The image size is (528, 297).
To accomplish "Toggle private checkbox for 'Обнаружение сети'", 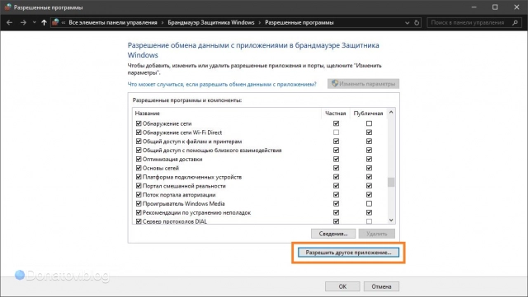I will coord(336,123).
